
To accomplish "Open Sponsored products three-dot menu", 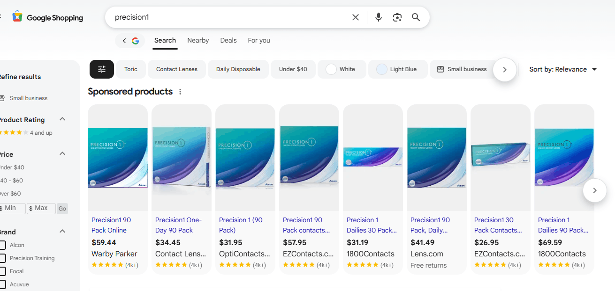I will pos(180,92).
